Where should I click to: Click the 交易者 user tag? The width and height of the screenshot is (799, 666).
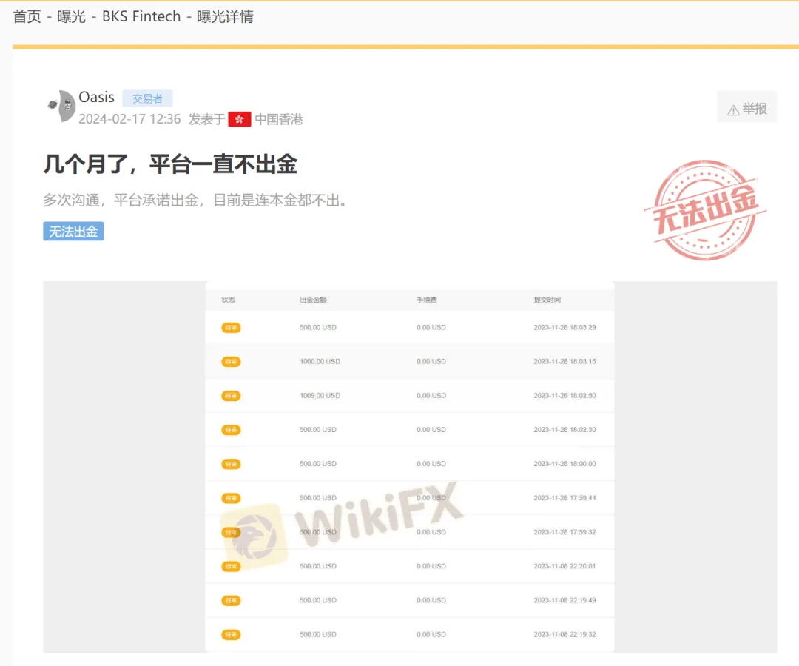147,98
